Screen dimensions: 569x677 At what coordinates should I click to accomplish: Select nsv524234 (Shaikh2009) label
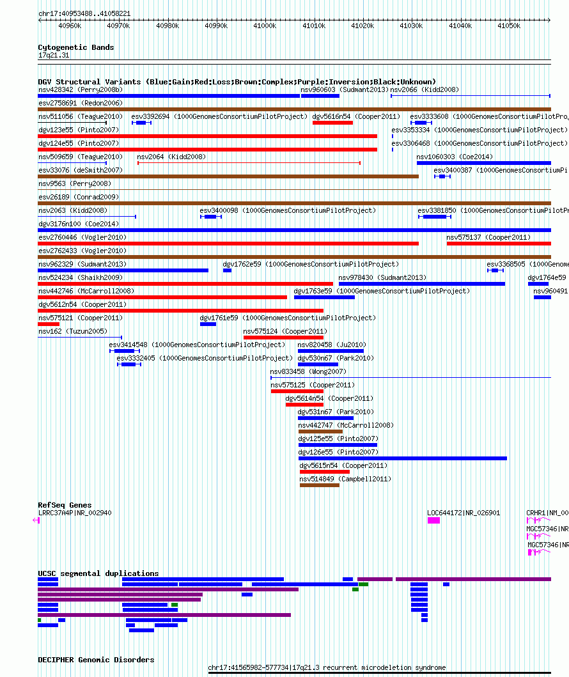(x=81, y=277)
